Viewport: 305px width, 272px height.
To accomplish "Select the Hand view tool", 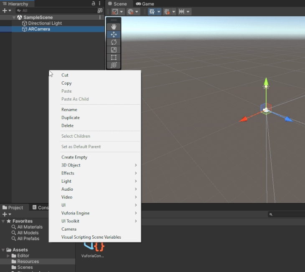I will click(114, 27).
